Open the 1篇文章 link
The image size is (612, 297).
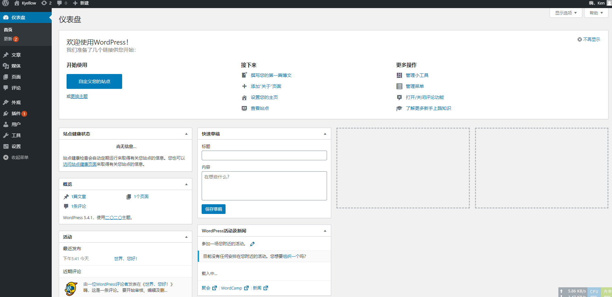pyautogui.click(x=79, y=196)
